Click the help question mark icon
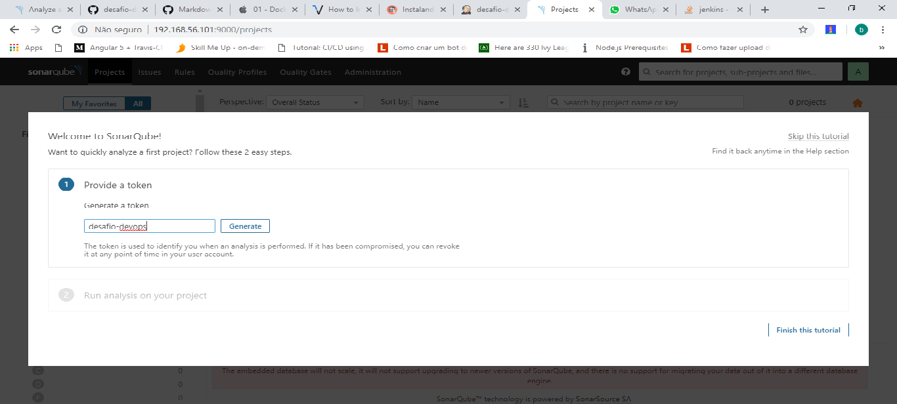 [626, 72]
